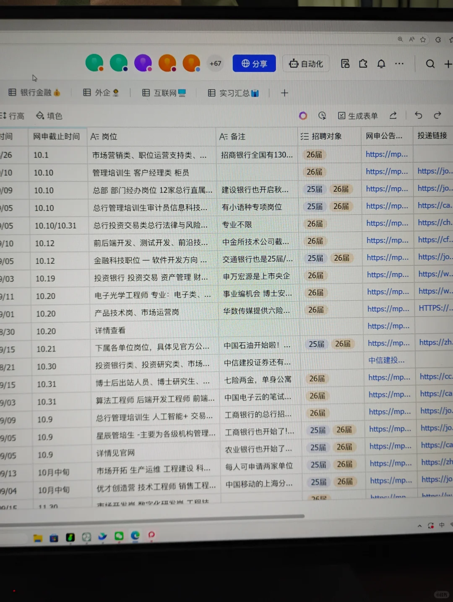Switch to the 互联网 sheet tab

pyautogui.click(x=164, y=93)
